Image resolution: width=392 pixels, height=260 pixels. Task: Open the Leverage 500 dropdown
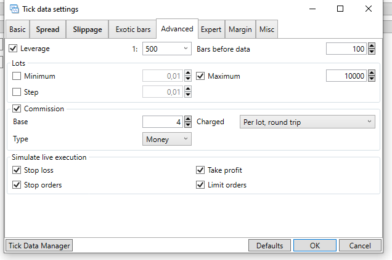pos(167,49)
